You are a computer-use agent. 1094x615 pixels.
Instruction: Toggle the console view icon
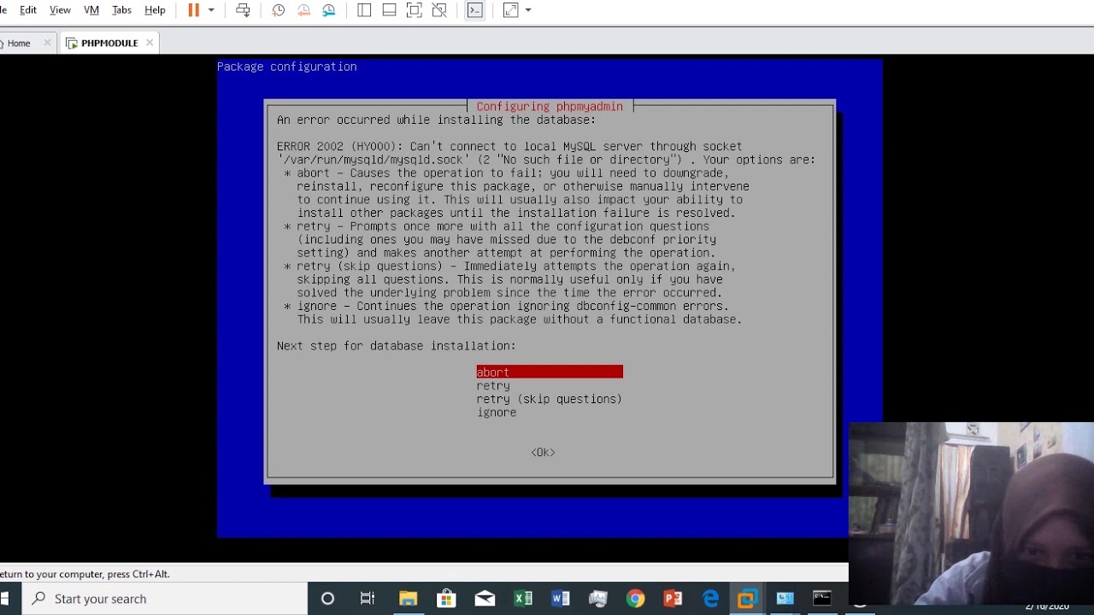[x=475, y=10]
